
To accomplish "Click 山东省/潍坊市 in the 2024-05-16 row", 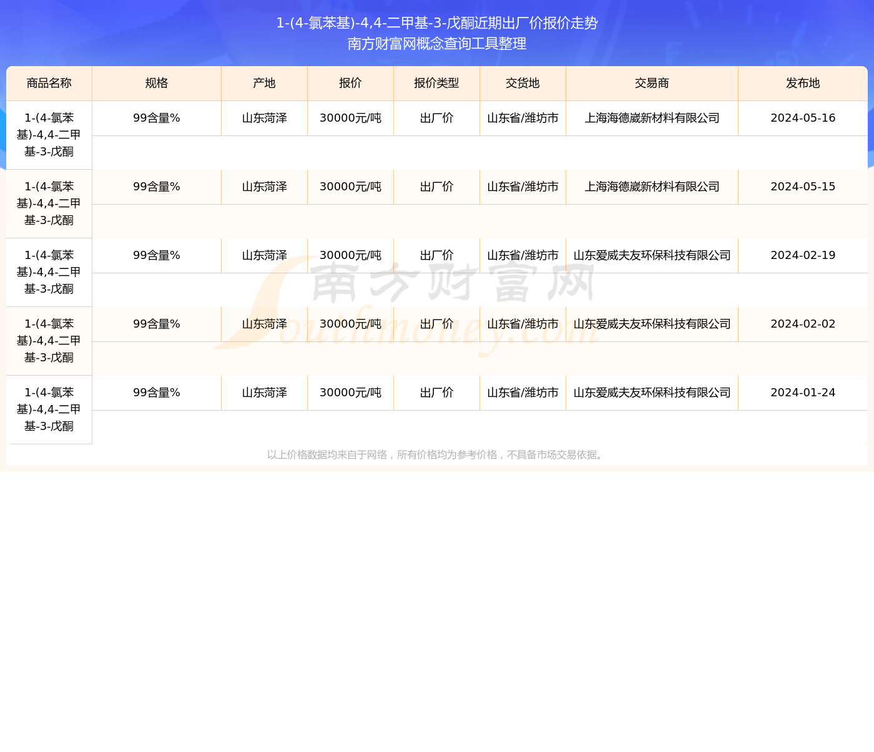I will pos(523,118).
